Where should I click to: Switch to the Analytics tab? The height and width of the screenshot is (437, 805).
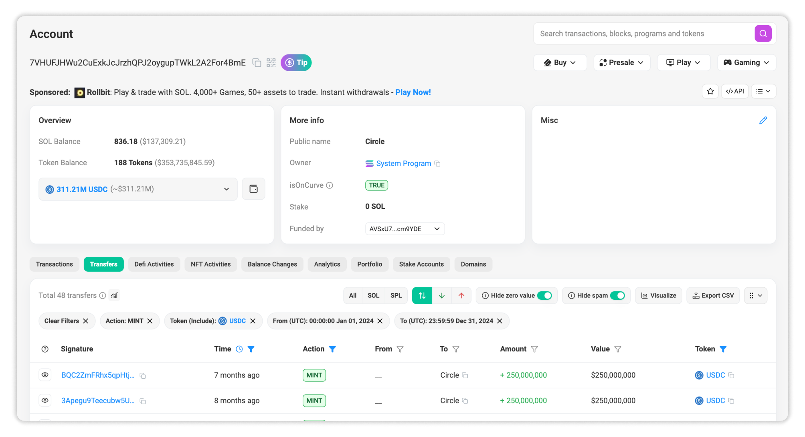(327, 264)
